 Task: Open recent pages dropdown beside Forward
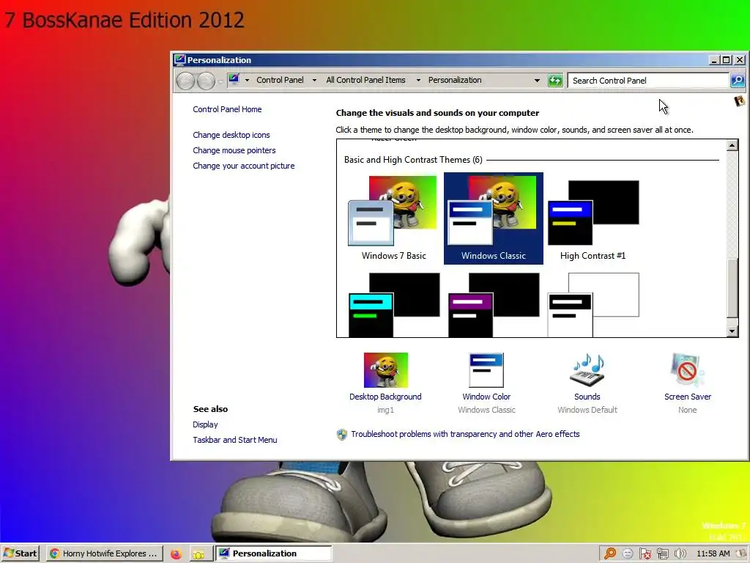(x=220, y=81)
